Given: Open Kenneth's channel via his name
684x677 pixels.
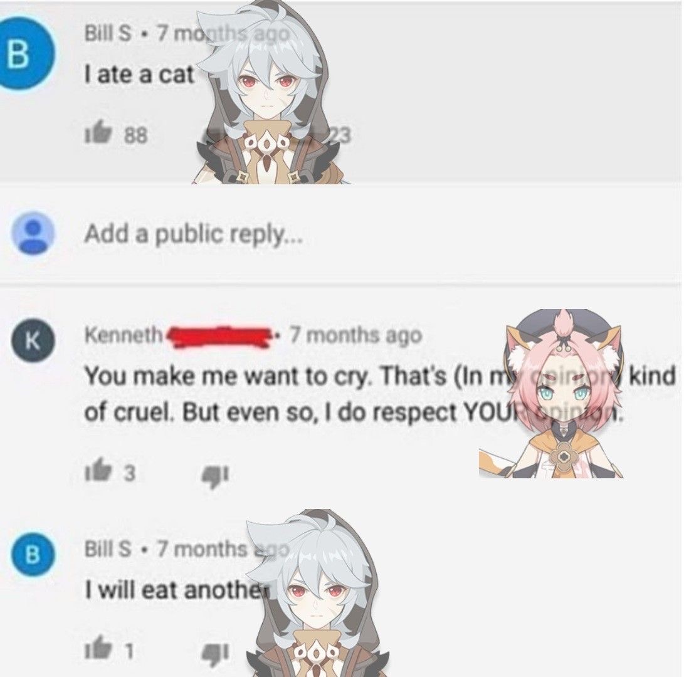Looking at the screenshot, I should [x=123, y=335].
